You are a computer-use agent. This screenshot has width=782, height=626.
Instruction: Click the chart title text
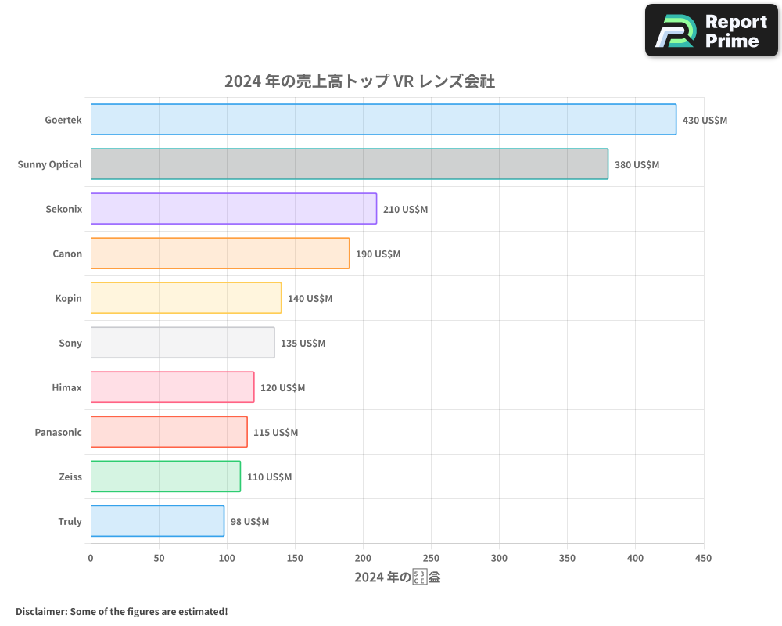point(359,81)
